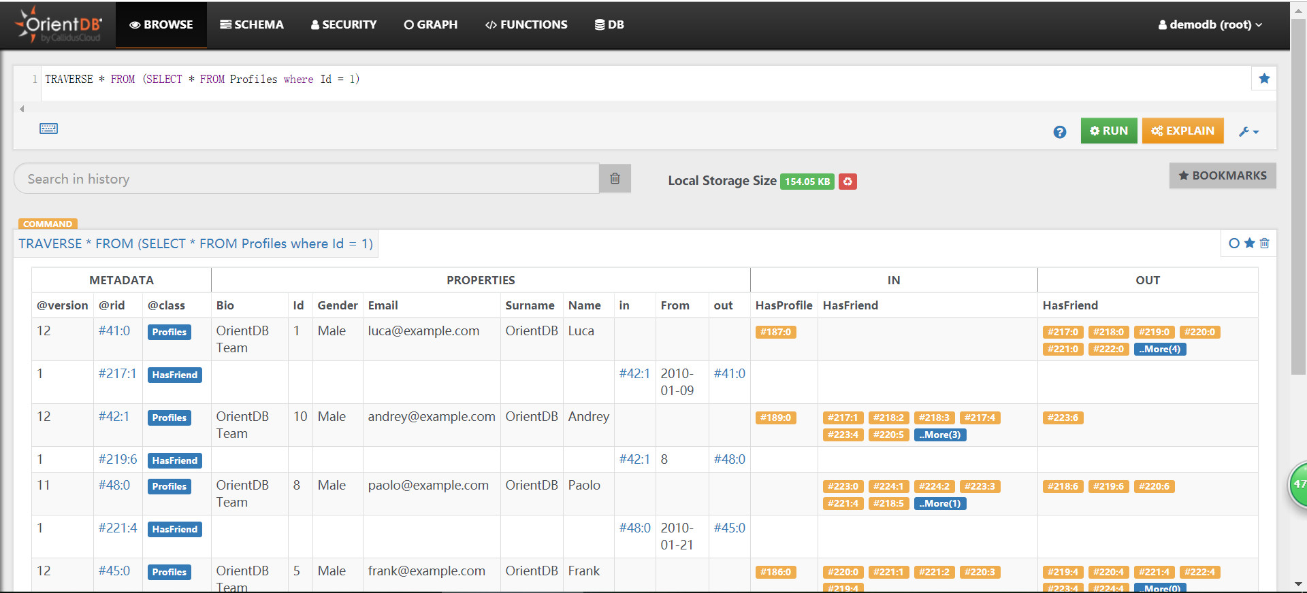Click the keyboard shortcuts icon
1307x593 pixels.
(x=48, y=129)
